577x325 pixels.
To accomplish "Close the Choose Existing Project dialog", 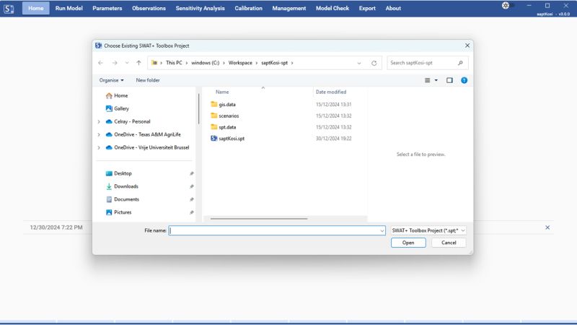I will tap(467, 45).
